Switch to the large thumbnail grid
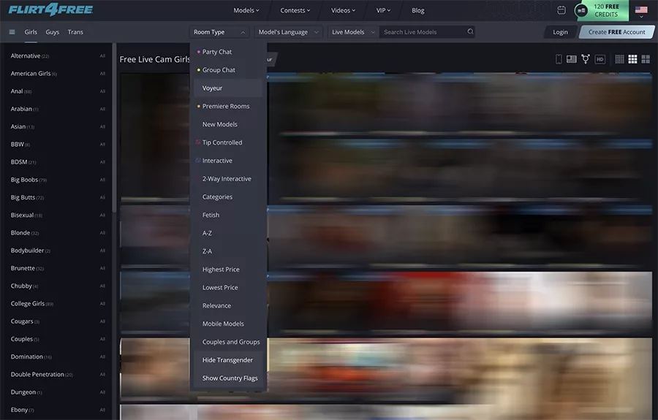The image size is (658, 420). click(646, 59)
